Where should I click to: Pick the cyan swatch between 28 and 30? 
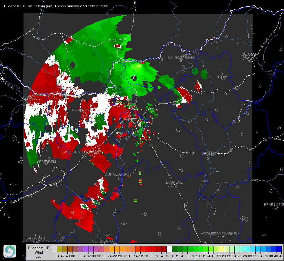coord(247,249)
